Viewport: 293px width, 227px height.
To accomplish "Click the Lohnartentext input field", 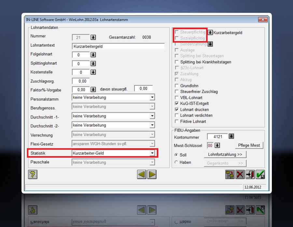I will tap(118, 46).
